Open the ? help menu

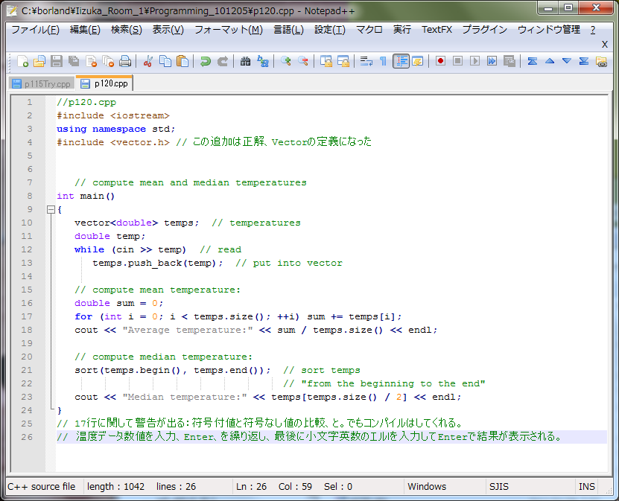tap(592, 30)
